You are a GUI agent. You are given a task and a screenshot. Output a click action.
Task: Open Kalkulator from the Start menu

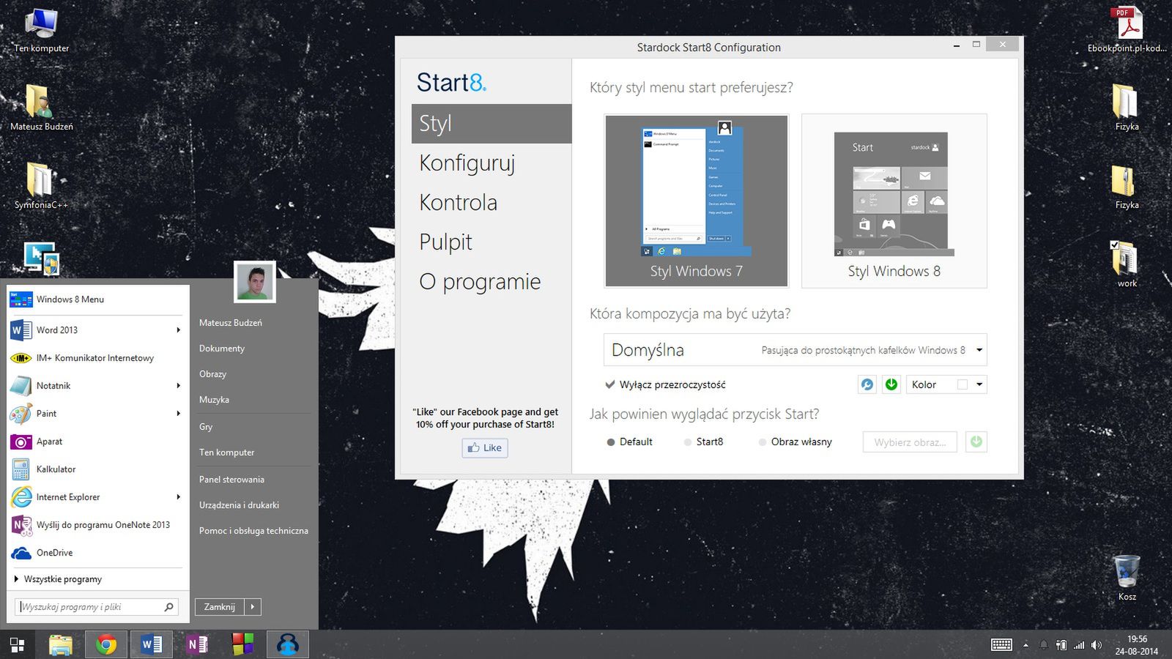pos(98,469)
